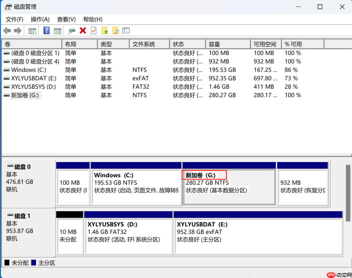
Task: Toggle the action pane visibility icon
Action: point(57,30)
